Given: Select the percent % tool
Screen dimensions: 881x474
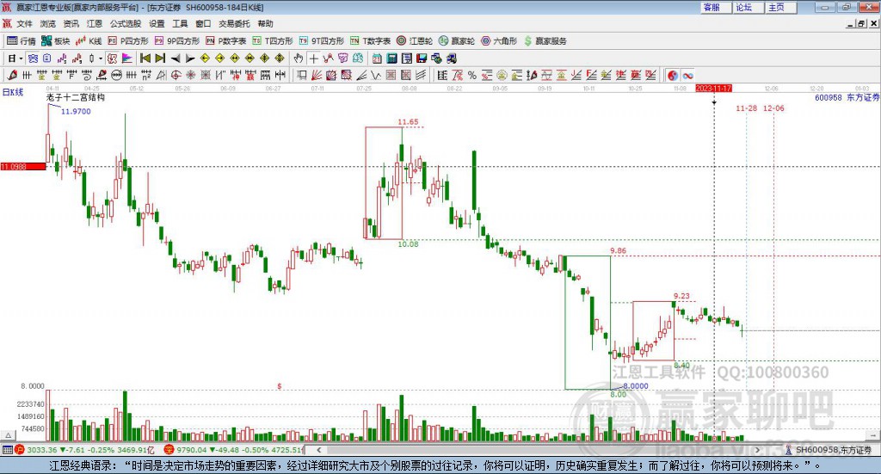Looking at the screenshot, I should point(472,75).
